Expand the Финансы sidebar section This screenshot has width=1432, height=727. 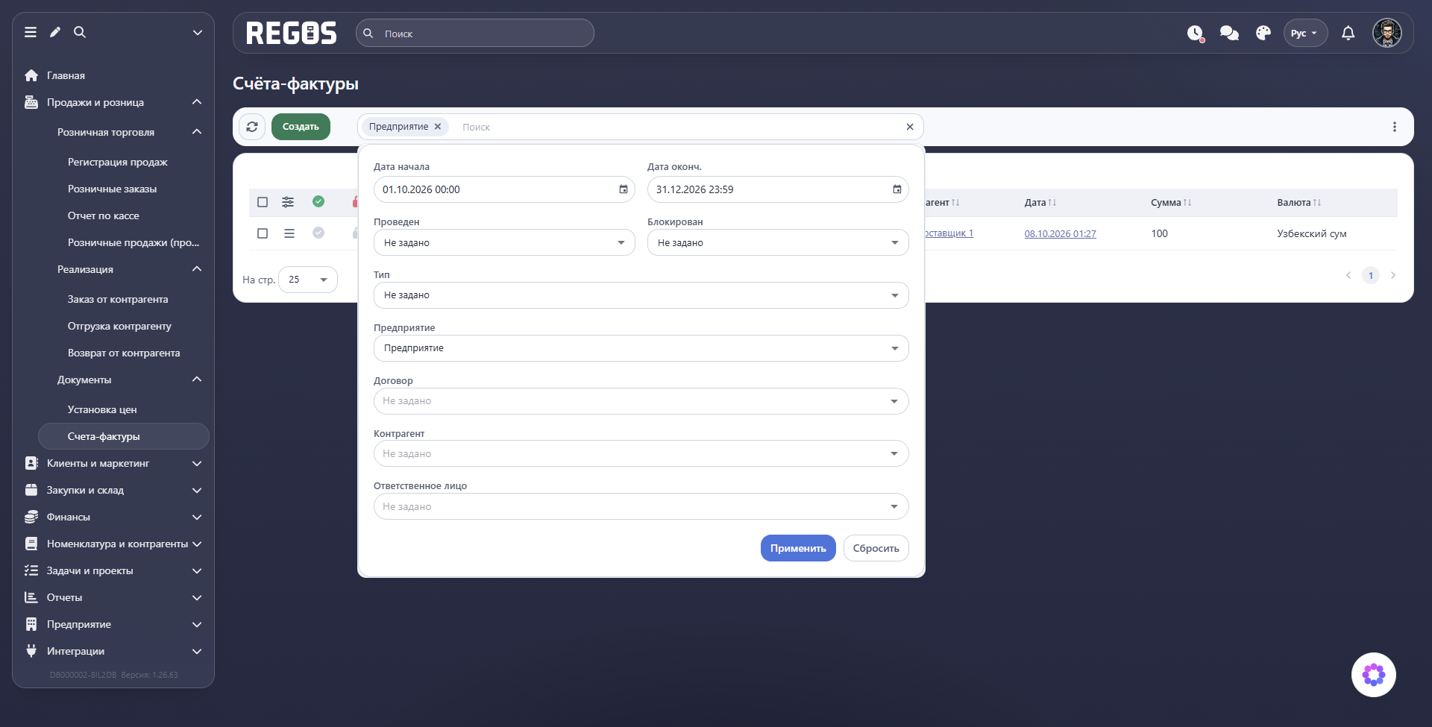pyautogui.click(x=113, y=517)
